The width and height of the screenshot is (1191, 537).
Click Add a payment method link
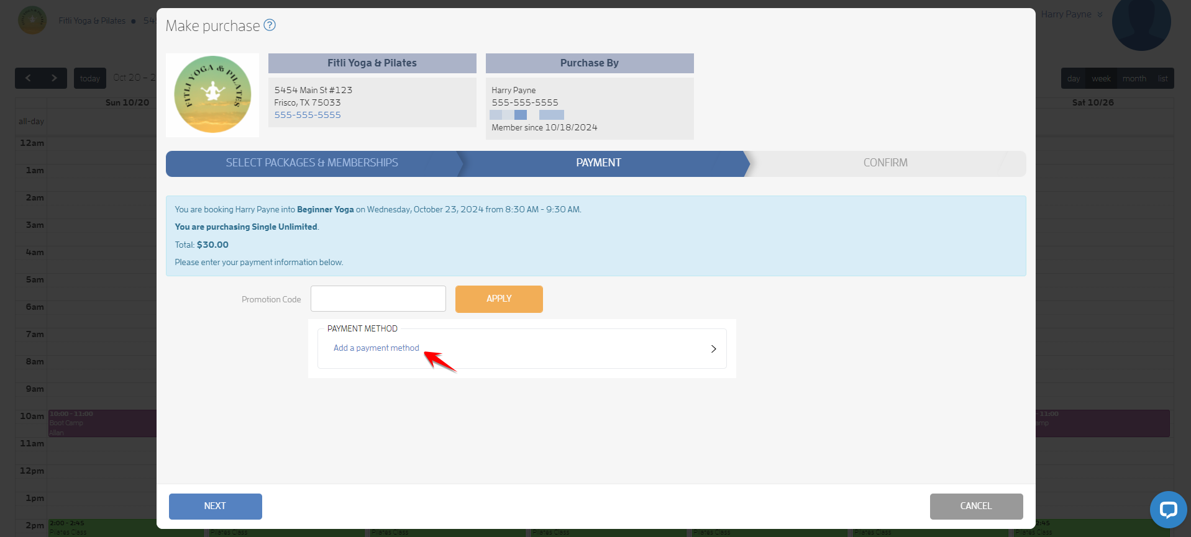pos(376,348)
